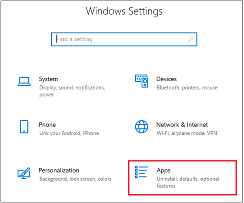Click the 'Background, lock screen, colors' description
Viewport: 244px width, 203px height.
coord(75,179)
